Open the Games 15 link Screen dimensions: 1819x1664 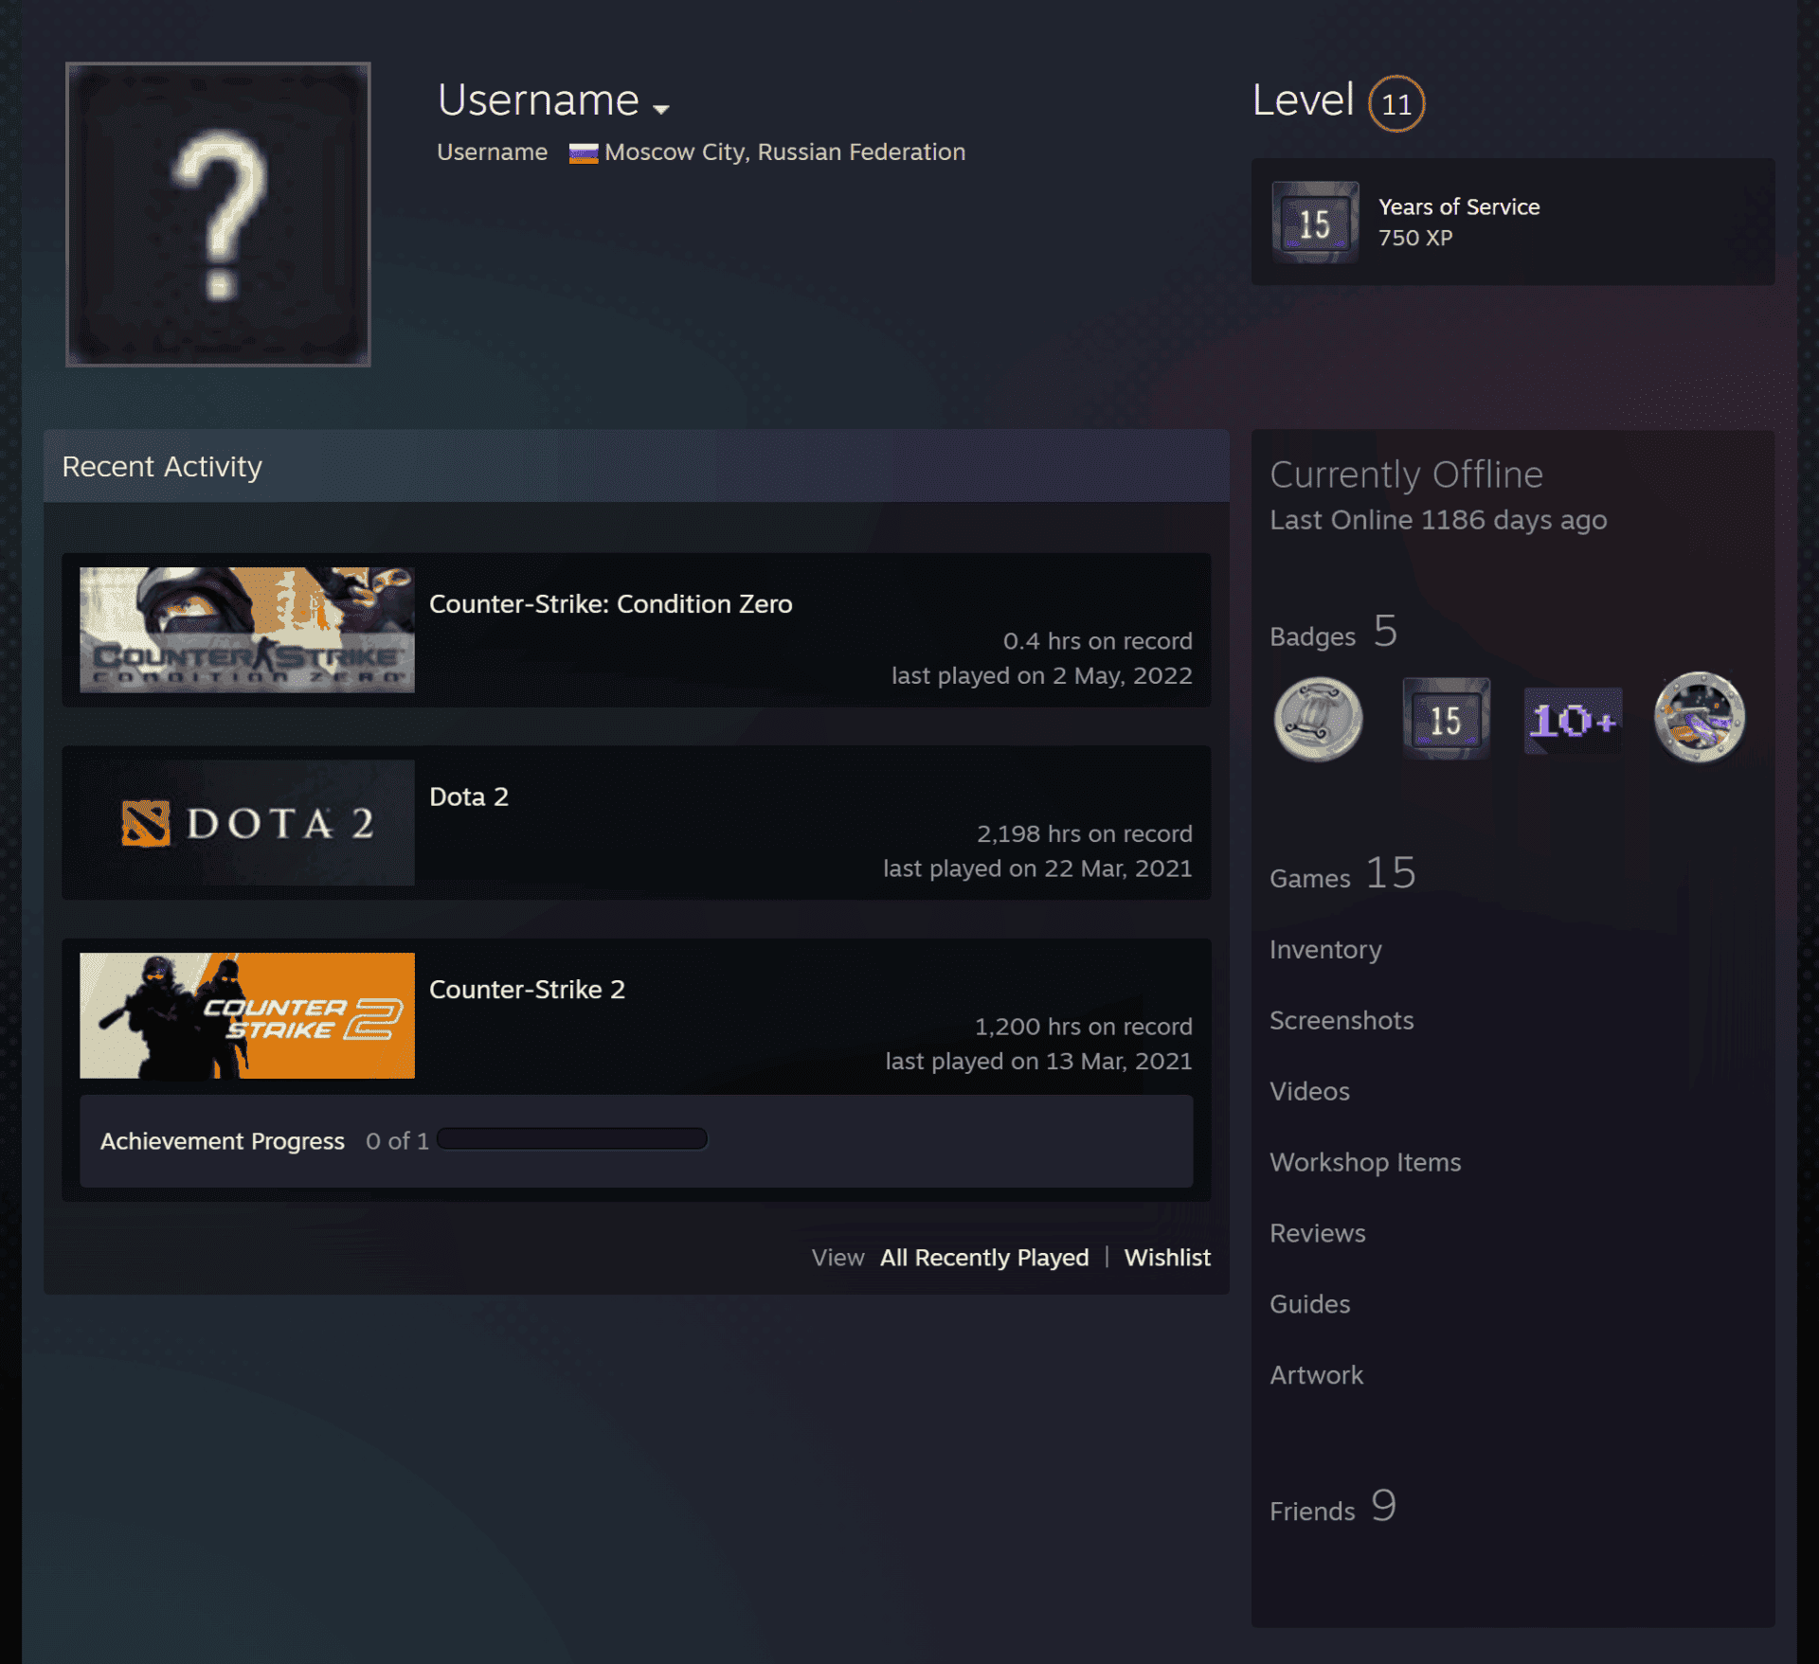tap(1342, 873)
